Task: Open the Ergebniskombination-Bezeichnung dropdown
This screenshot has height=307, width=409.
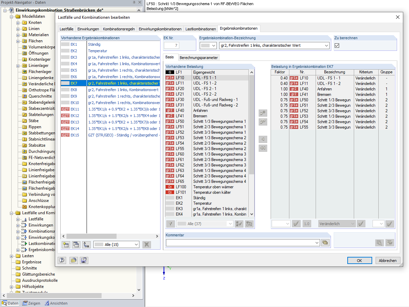Action: point(327,45)
